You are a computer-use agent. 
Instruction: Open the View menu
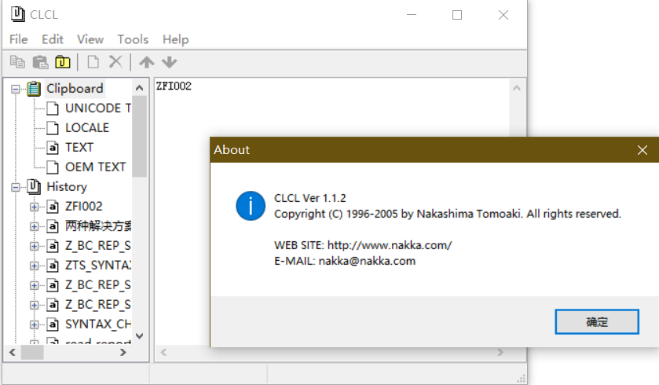[90, 39]
